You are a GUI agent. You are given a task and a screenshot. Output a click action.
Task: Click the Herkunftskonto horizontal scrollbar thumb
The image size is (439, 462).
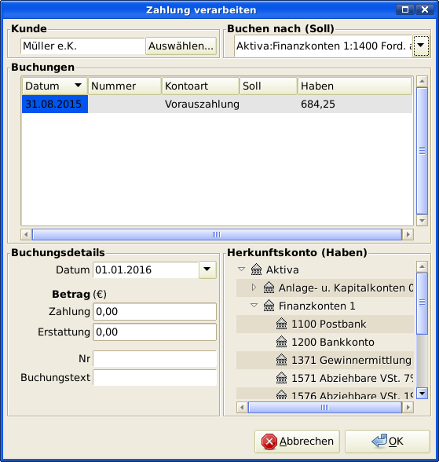point(325,408)
